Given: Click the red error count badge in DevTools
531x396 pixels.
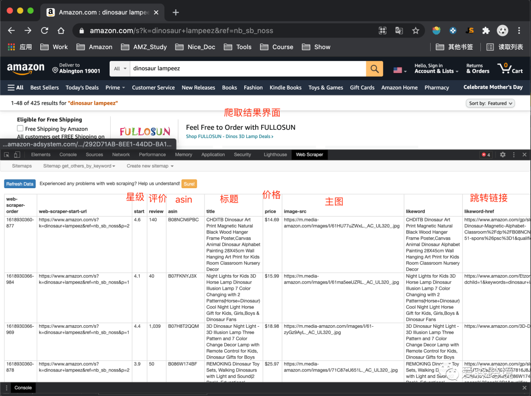Looking at the screenshot, I should [x=486, y=155].
